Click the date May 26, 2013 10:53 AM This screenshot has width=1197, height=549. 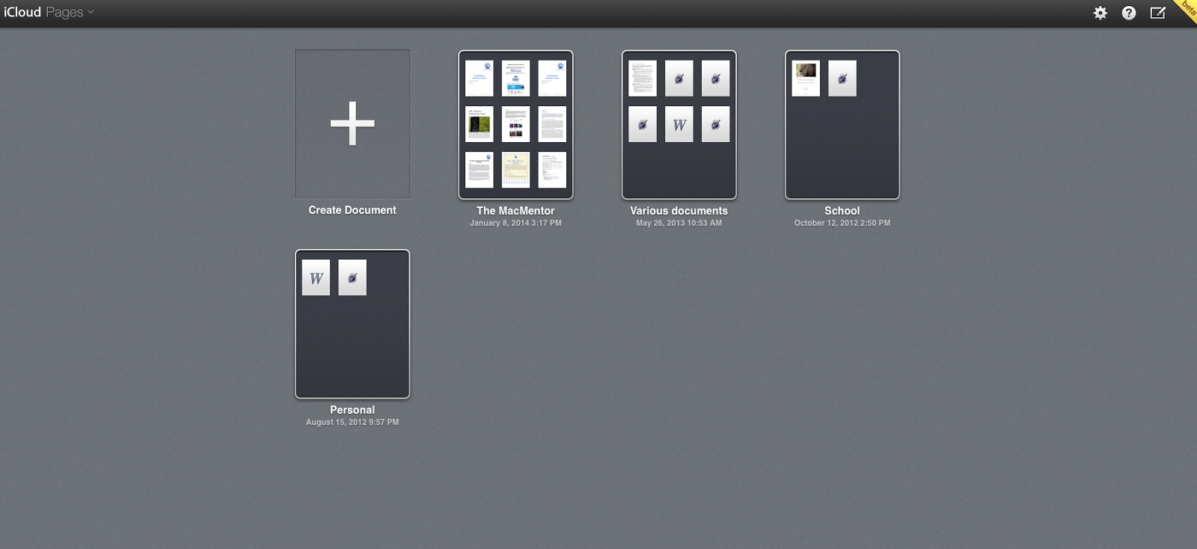(x=679, y=223)
